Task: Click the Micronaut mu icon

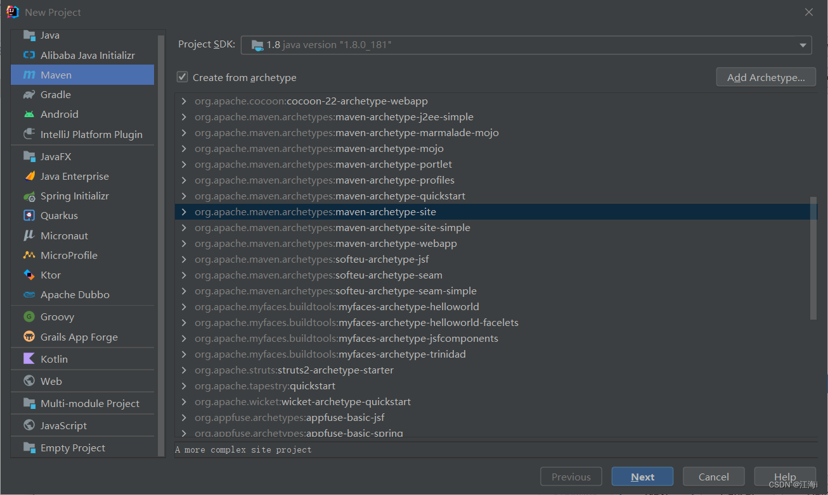Action: (29, 235)
